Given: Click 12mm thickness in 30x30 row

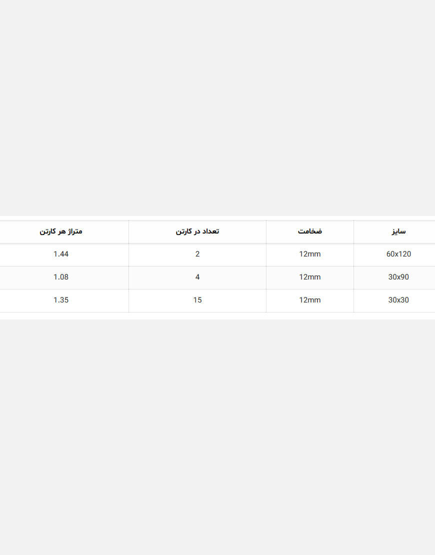Looking at the screenshot, I should [x=309, y=300].
